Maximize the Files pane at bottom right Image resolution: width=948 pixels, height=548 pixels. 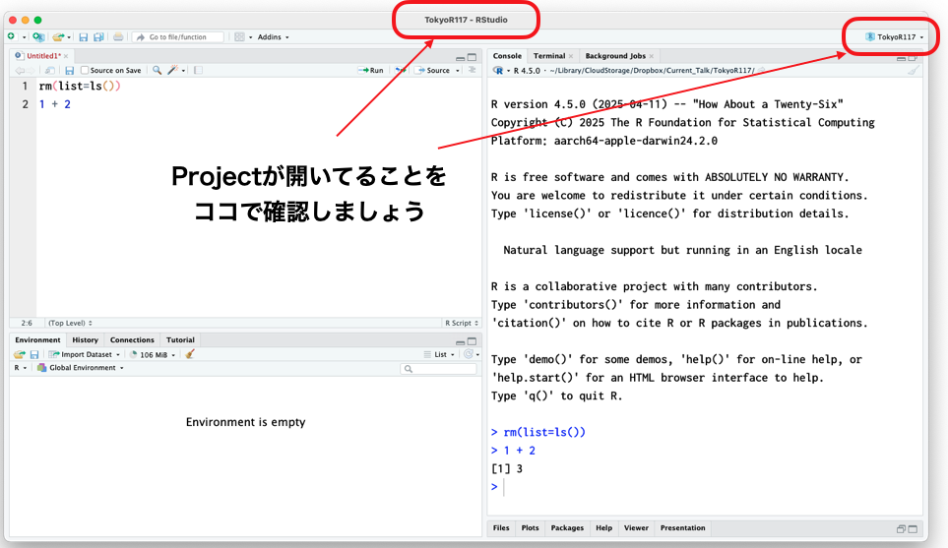913,529
